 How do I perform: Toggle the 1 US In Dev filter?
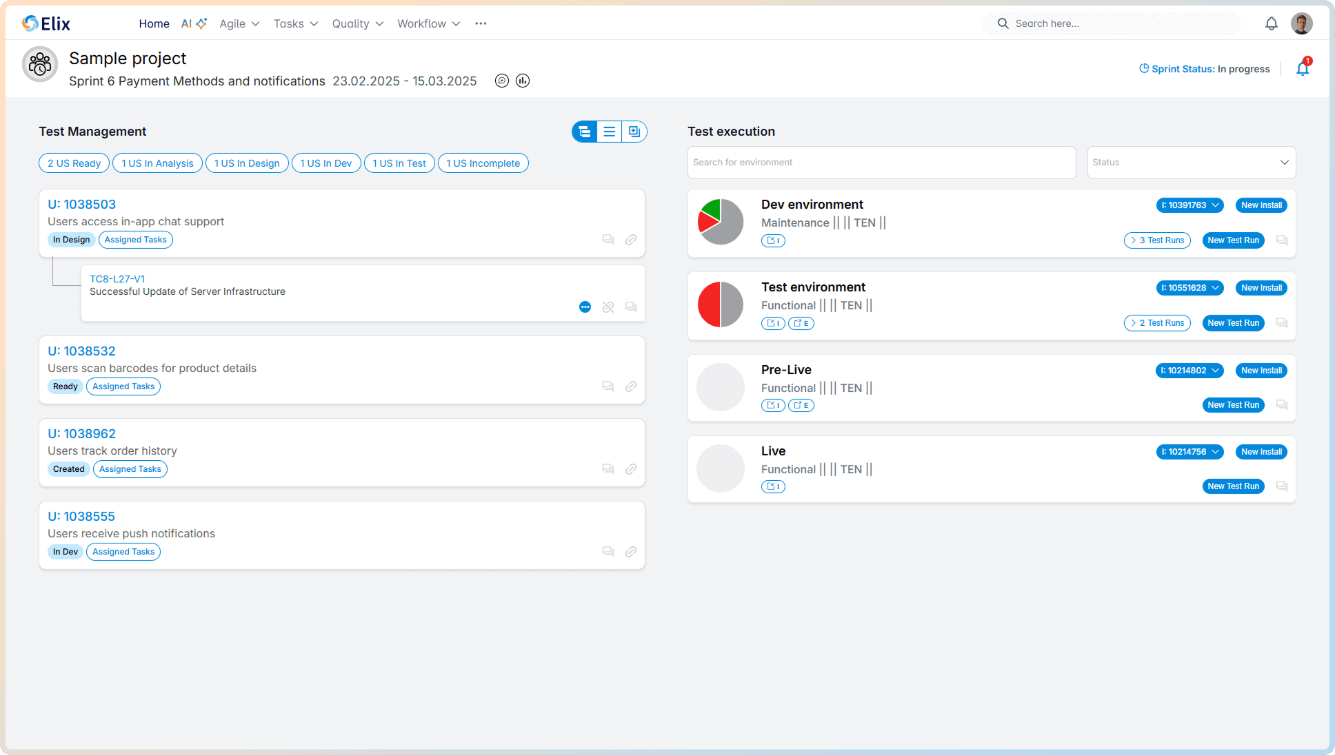[326, 163]
